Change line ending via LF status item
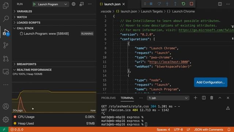Image resolution: width=234 pixels, height=132 pixels. click(x=188, y=129)
